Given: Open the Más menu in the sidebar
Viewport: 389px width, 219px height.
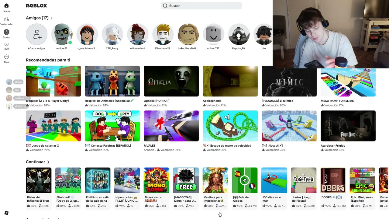Looking at the screenshot, I should coord(6,59).
